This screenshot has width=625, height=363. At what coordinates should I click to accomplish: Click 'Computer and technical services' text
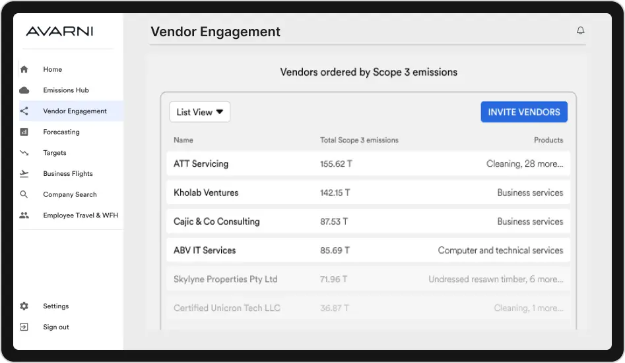501,250
